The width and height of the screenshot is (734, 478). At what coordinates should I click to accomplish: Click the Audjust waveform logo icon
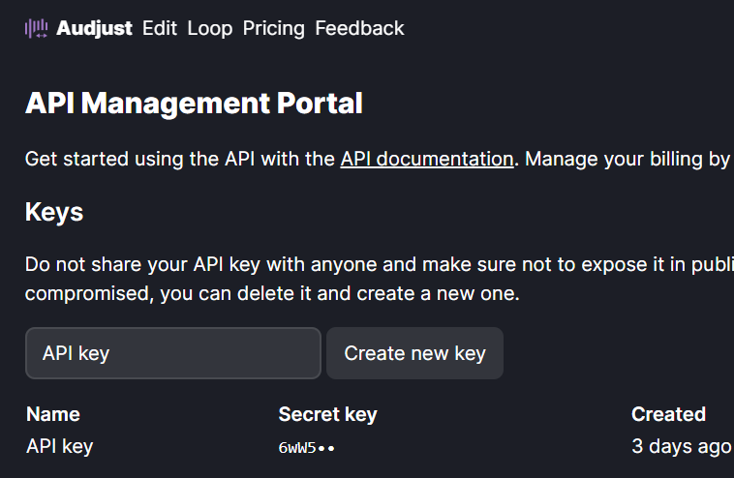coord(37,29)
